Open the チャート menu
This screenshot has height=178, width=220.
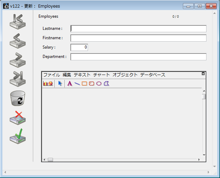point(101,75)
